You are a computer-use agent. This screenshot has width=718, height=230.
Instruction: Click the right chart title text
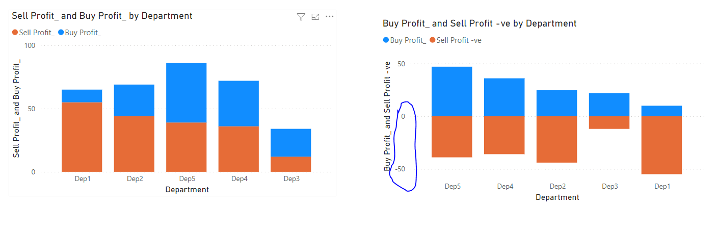point(480,23)
